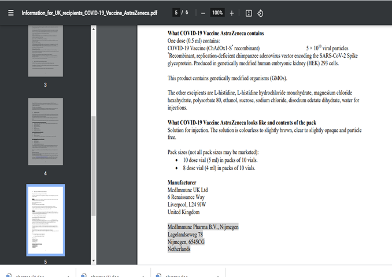392x277 pixels.
Task: Click the thumbnail panel scrollbar thumb
Action: (x=94, y=166)
